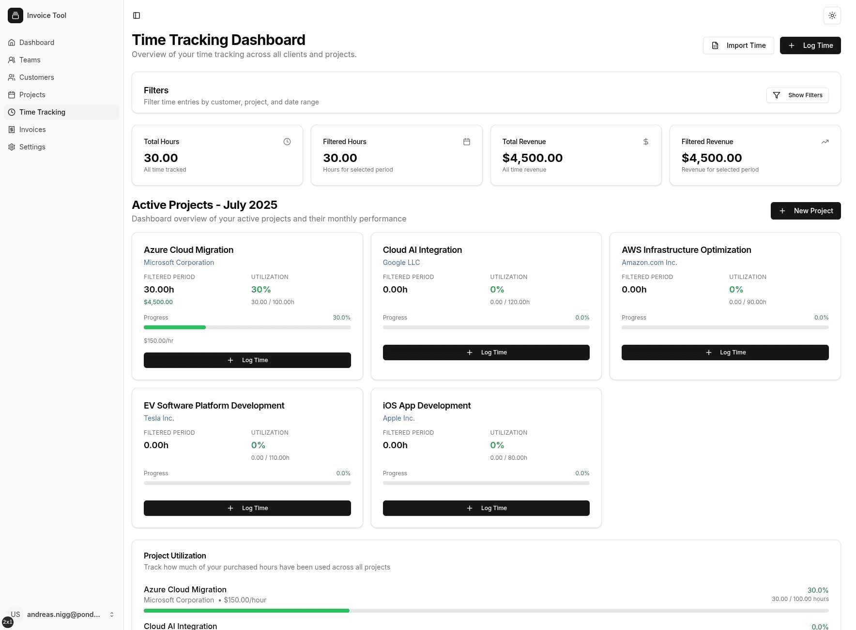
Task: Click the Projects calendar icon in sidebar
Action: [x=11, y=94]
